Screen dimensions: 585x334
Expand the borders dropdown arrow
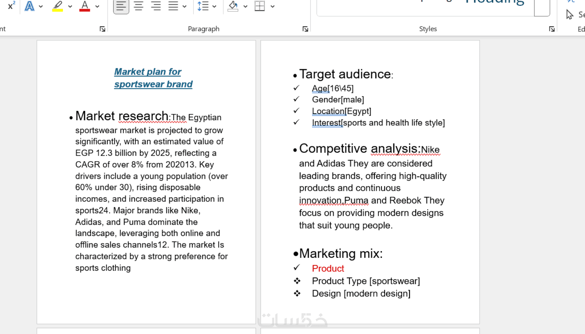point(273,6)
